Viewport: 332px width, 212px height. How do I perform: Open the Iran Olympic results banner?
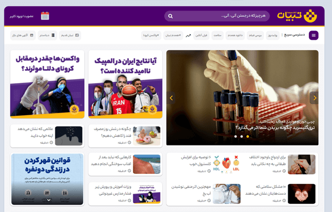(126, 84)
